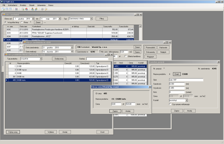This screenshot has height=144, width=224.
Task: Click the Magazyn button
Action: (x=150, y=57)
